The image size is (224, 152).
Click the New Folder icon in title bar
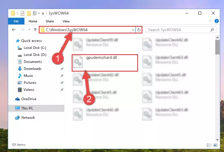pos(29,13)
